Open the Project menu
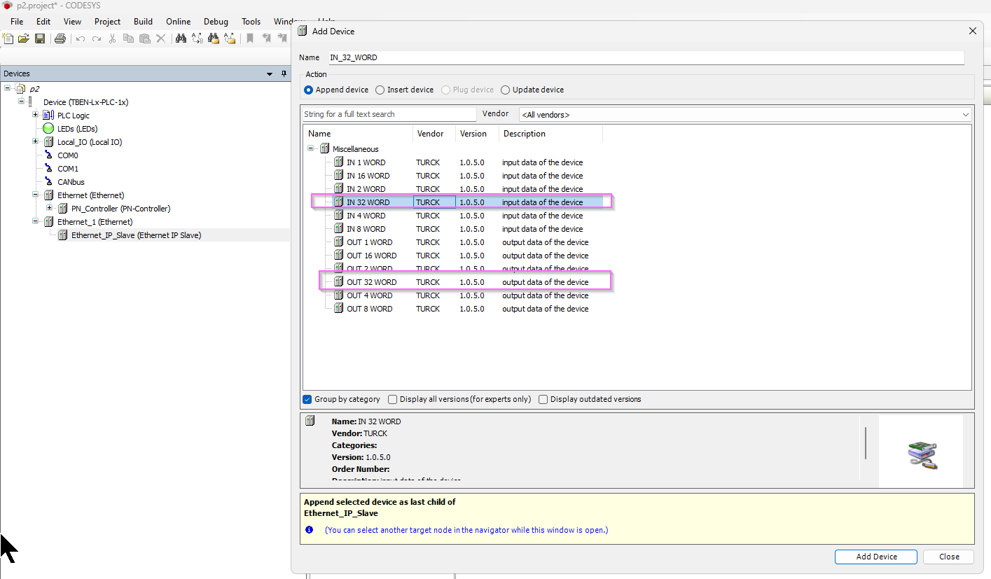This screenshot has height=579, width=991. 107,22
